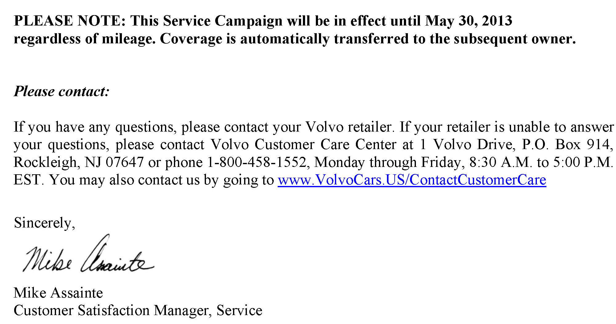This screenshot has width=616, height=324.
Task: Click the 'P.O. Box 914' text
Action: [567, 144]
